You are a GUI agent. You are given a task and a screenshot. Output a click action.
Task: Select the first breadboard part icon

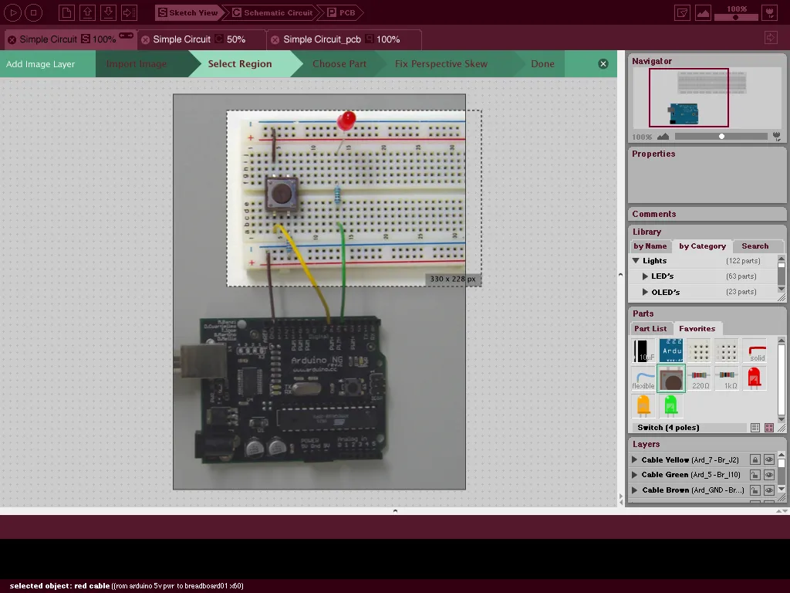point(699,351)
